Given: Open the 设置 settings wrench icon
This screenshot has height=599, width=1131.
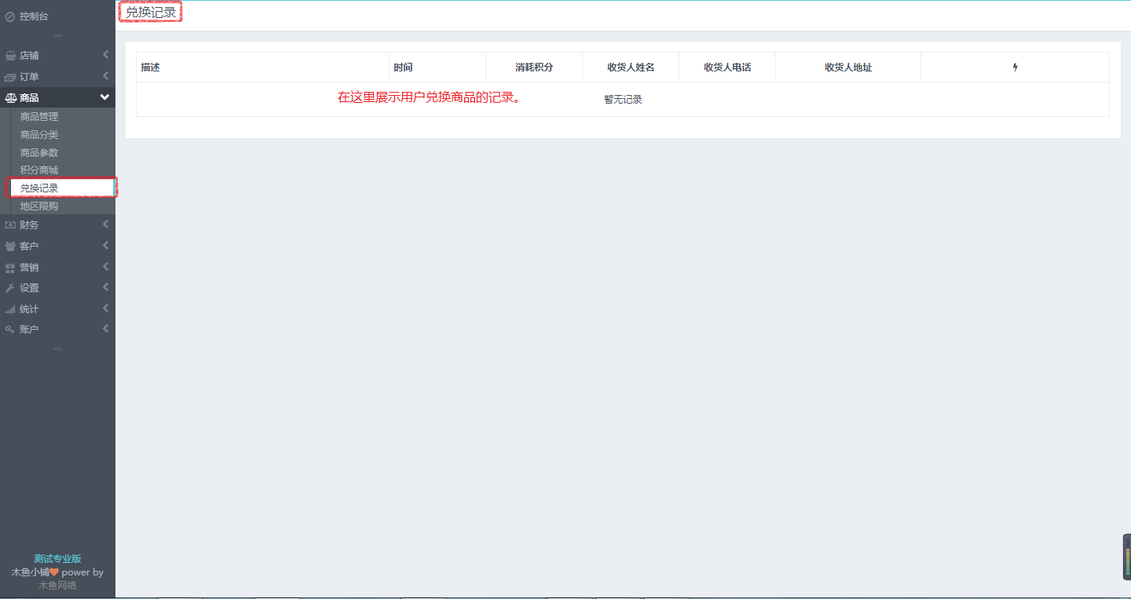Looking at the screenshot, I should click(9, 287).
